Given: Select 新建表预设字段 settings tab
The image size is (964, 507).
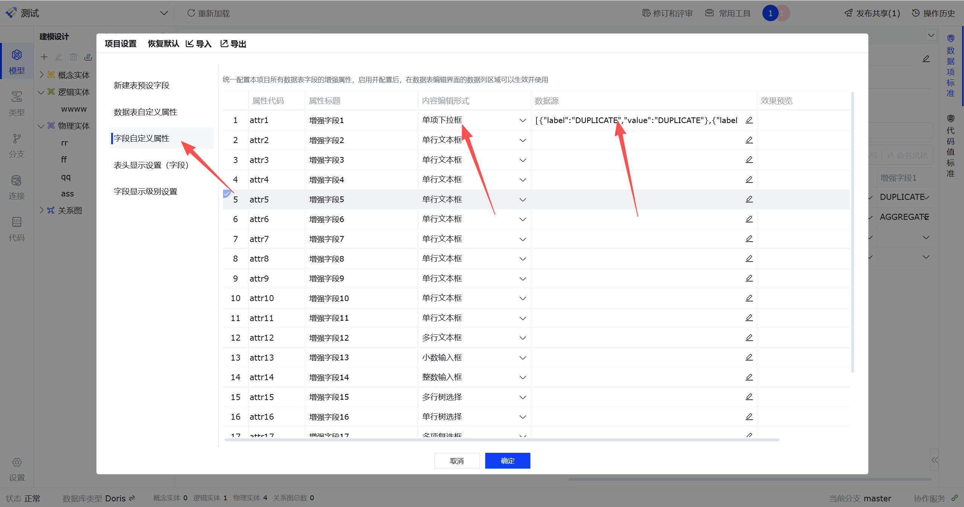Looking at the screenshot, I should (142, 85).
